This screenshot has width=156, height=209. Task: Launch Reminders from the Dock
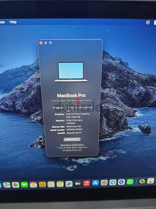coord(51,184)
